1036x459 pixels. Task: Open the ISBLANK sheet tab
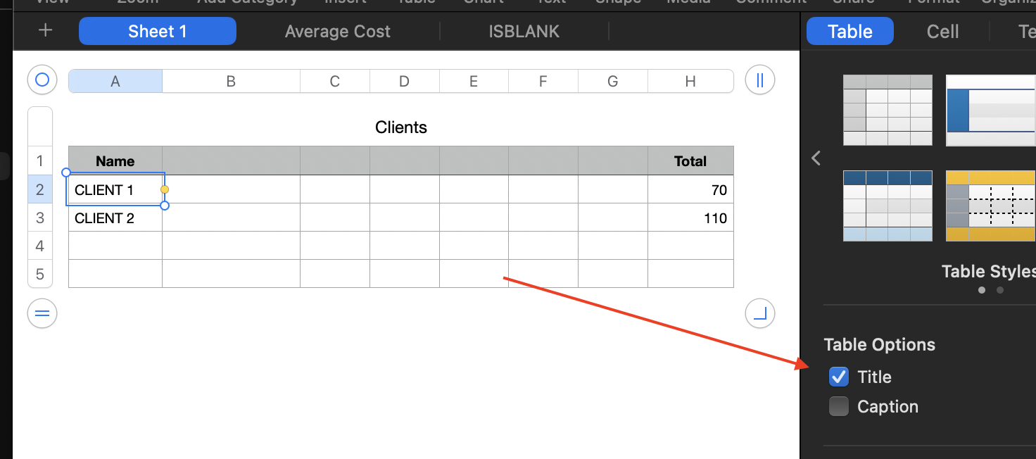pyautogui.click(x=524, y=32)
